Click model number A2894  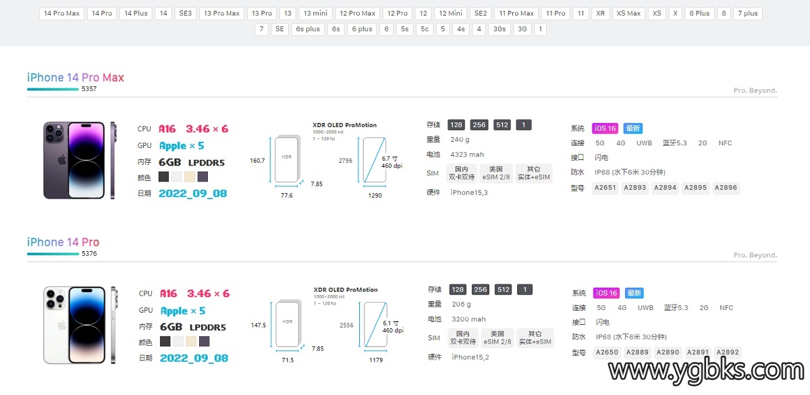pyautogui.click(x=665, y=188)
